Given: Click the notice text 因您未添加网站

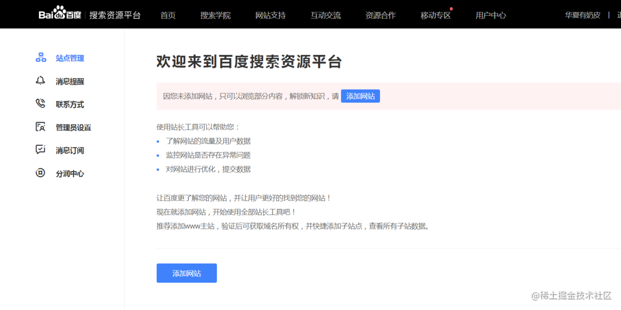Looking at the screenshot, I should tap(251, 96).
